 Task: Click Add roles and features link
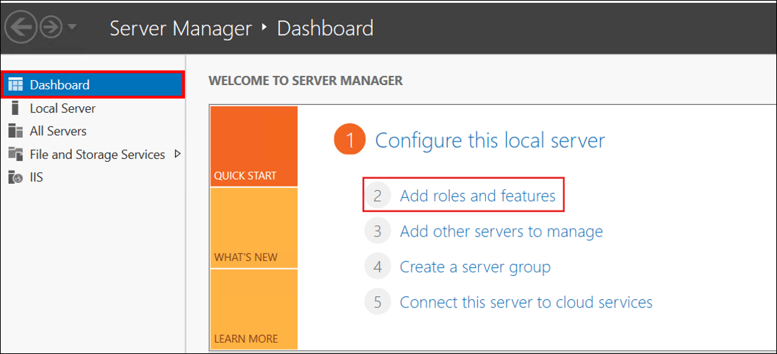[477, 196]
